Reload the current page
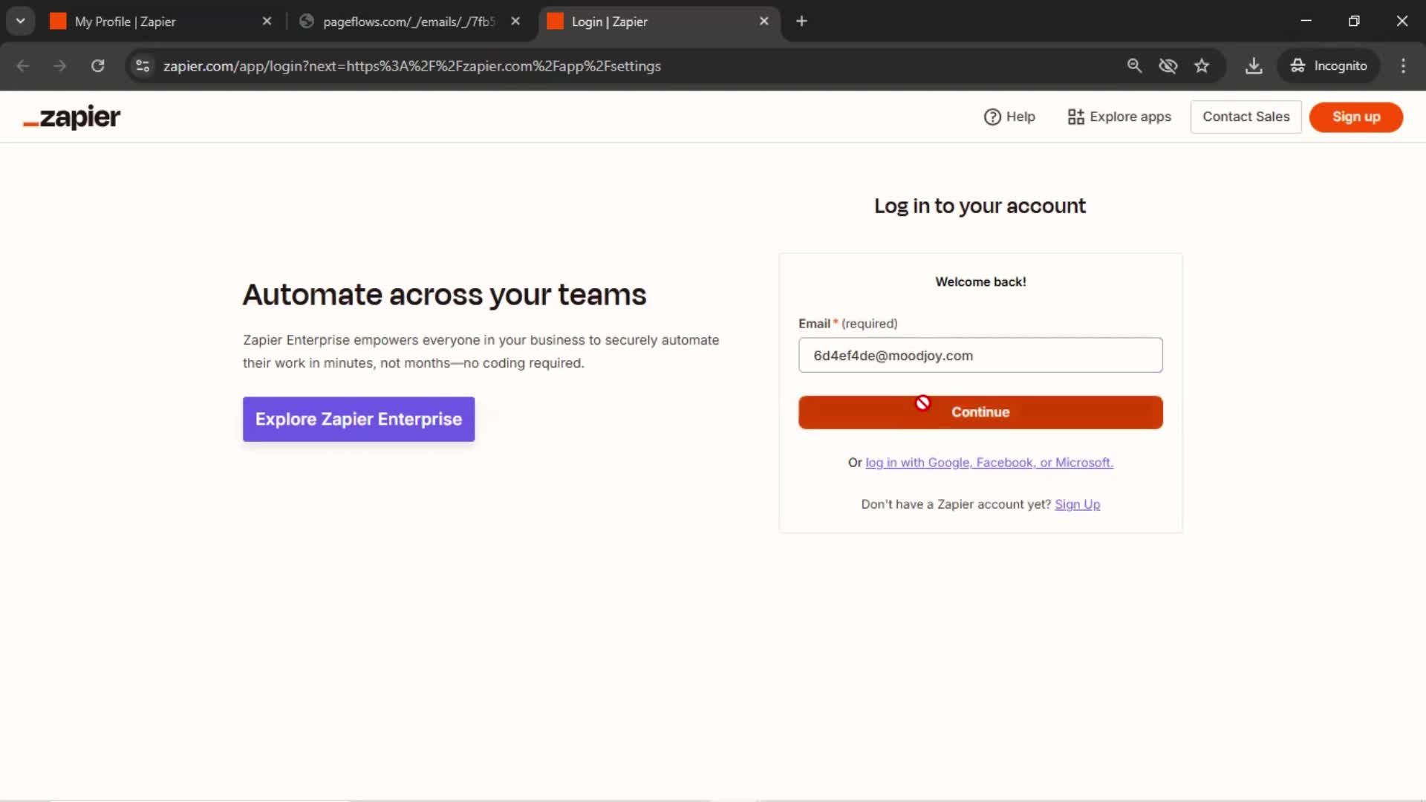Screen dimensions: 1426x802 click(x=97, y=66)
